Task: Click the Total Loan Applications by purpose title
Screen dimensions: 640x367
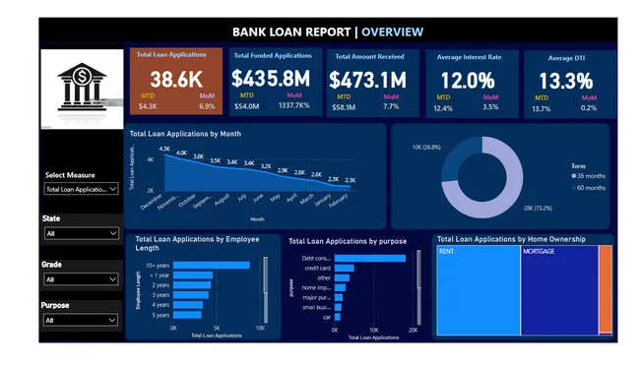Action: 348,241
